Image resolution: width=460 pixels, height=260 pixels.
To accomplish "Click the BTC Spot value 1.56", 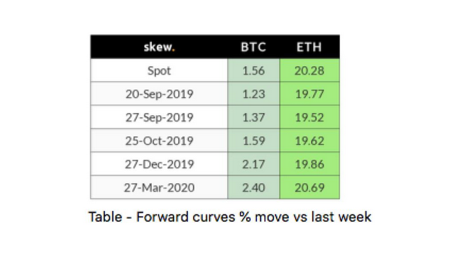I will click(x=253, y=70).
